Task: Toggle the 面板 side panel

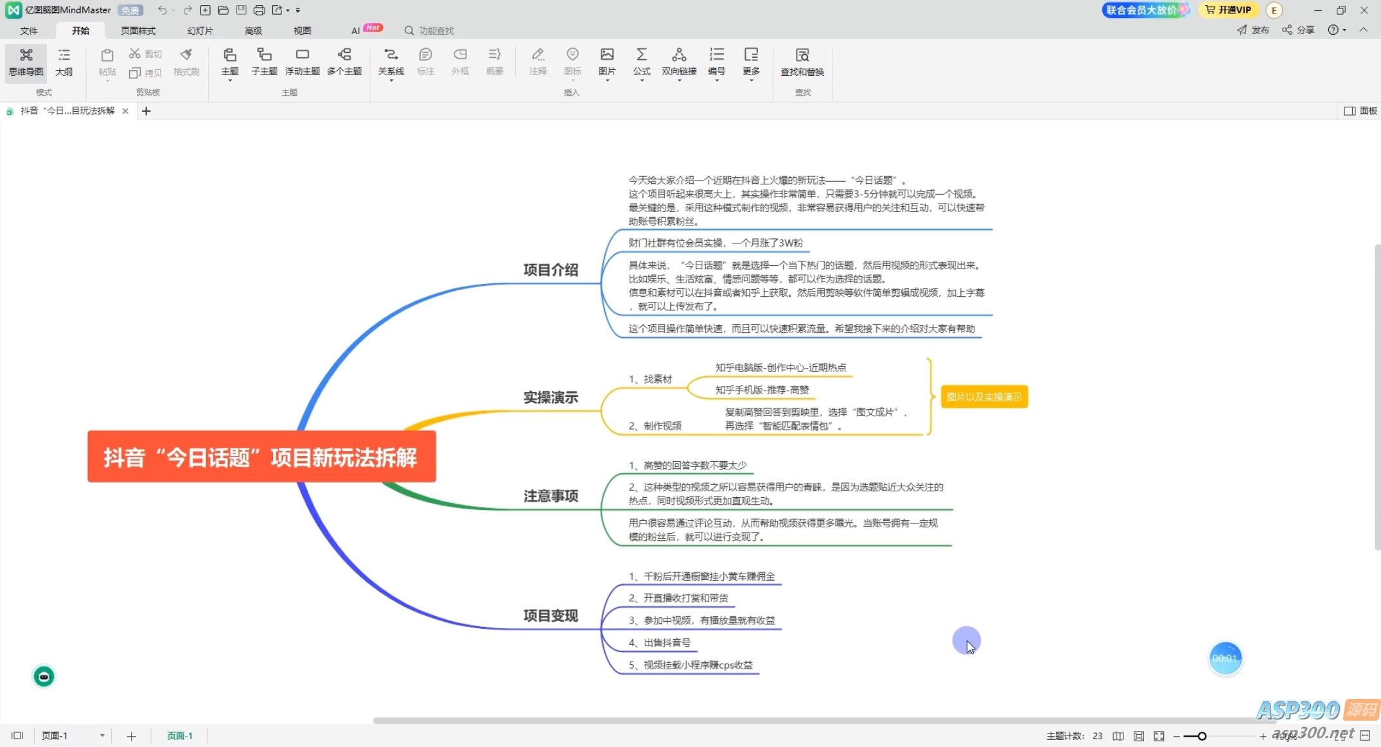Action: [x=1360, y=111]
